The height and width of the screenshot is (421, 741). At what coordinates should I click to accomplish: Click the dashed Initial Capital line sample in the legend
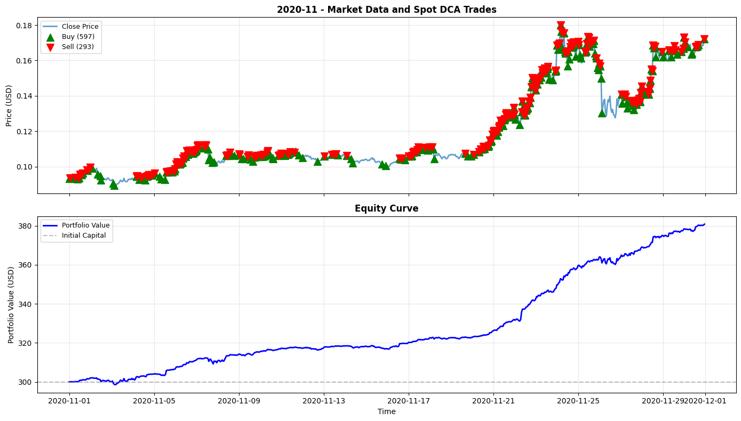[x=50, y=236]
